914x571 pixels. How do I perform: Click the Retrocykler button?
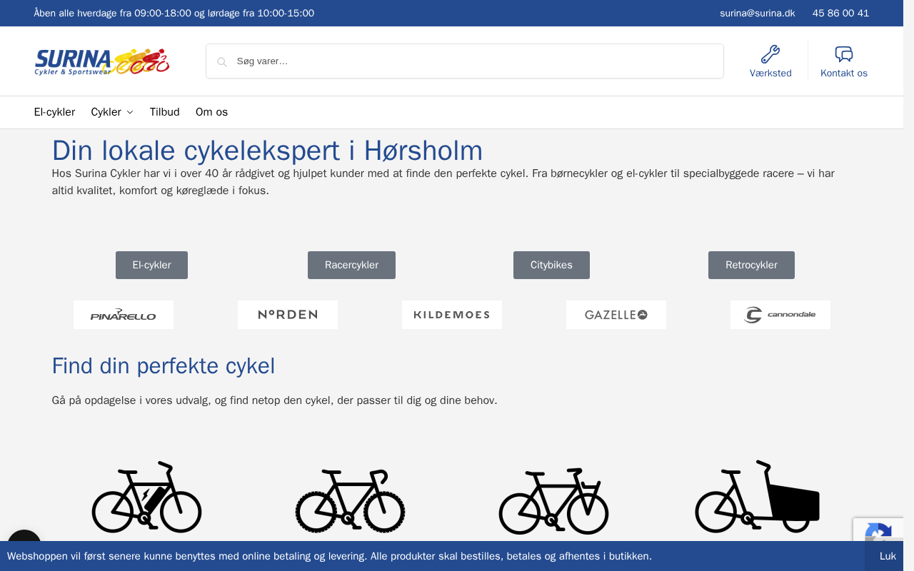pyautogui.click(x=751, y=265)
